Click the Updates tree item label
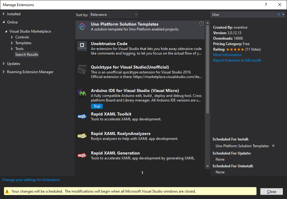Screen dimensions: 287x199 coord(13,64)
